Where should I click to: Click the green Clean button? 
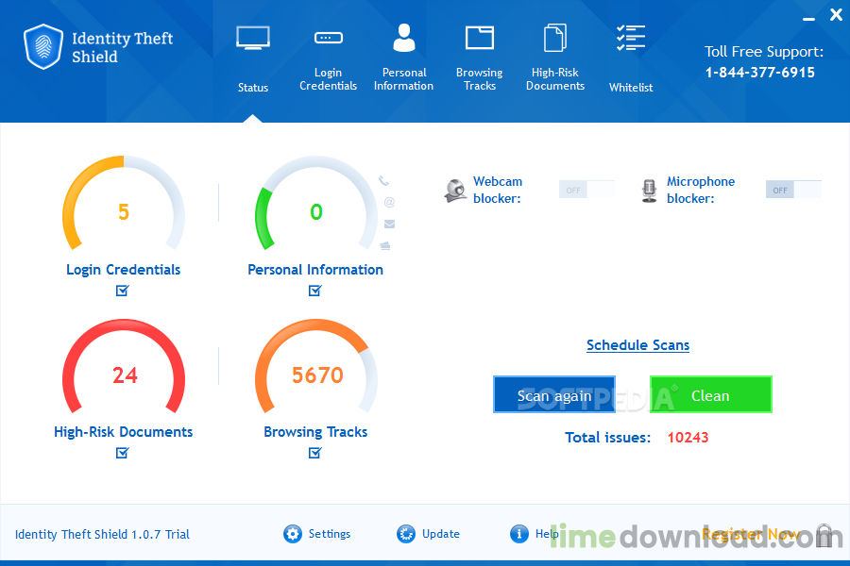point(710,395)
